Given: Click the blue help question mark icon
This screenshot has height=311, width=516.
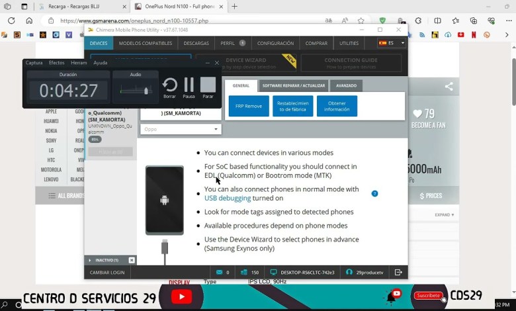Looking at the screenshot, I should click(x=374, y=193).
